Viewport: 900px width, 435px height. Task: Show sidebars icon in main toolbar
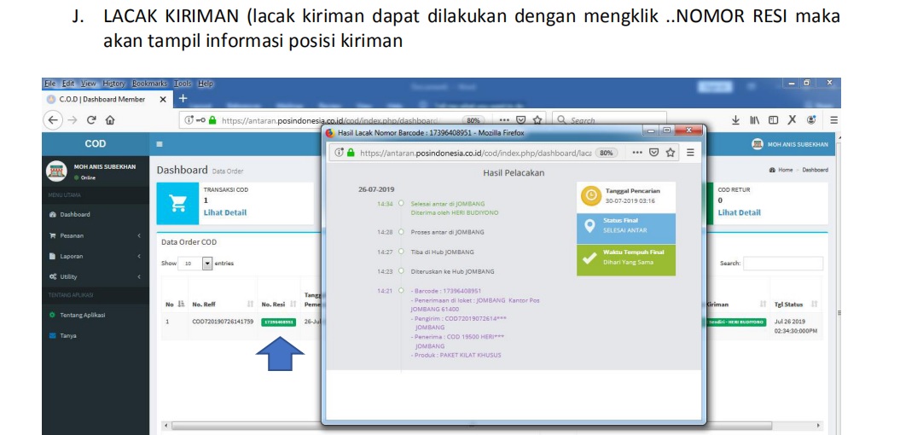(773, 120)
